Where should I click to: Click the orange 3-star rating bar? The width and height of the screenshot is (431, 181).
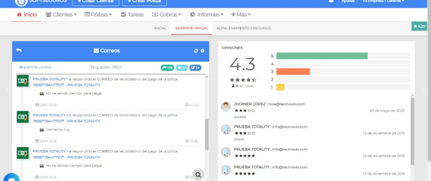pos(293,71)
